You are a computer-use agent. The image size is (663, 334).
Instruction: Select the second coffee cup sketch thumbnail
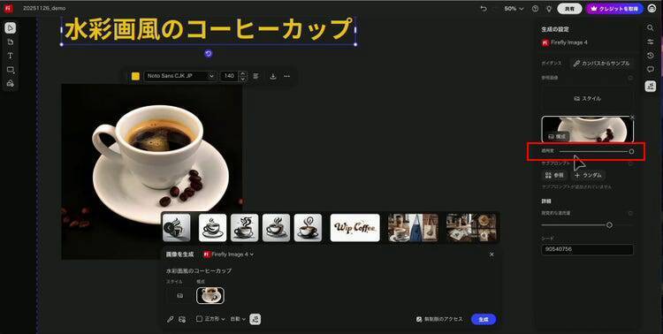point(213,227)
